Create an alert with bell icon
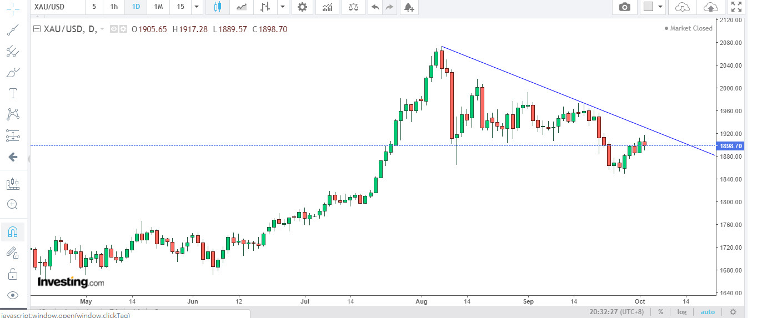 (409, 7)
